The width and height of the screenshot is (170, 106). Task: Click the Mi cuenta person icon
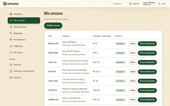[11, 52]
